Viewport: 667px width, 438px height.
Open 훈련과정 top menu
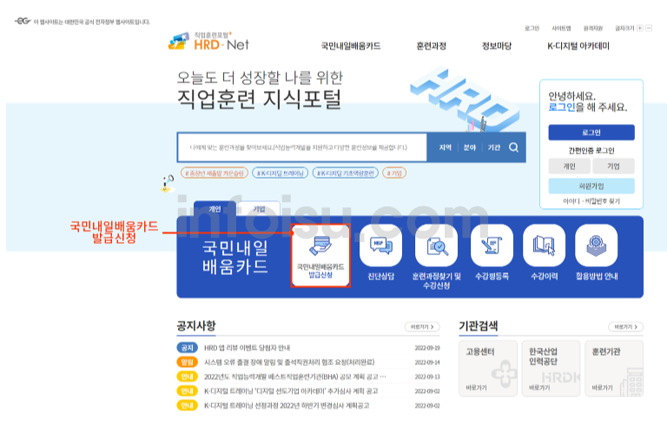pyautogui.click(x=432, y=46)
